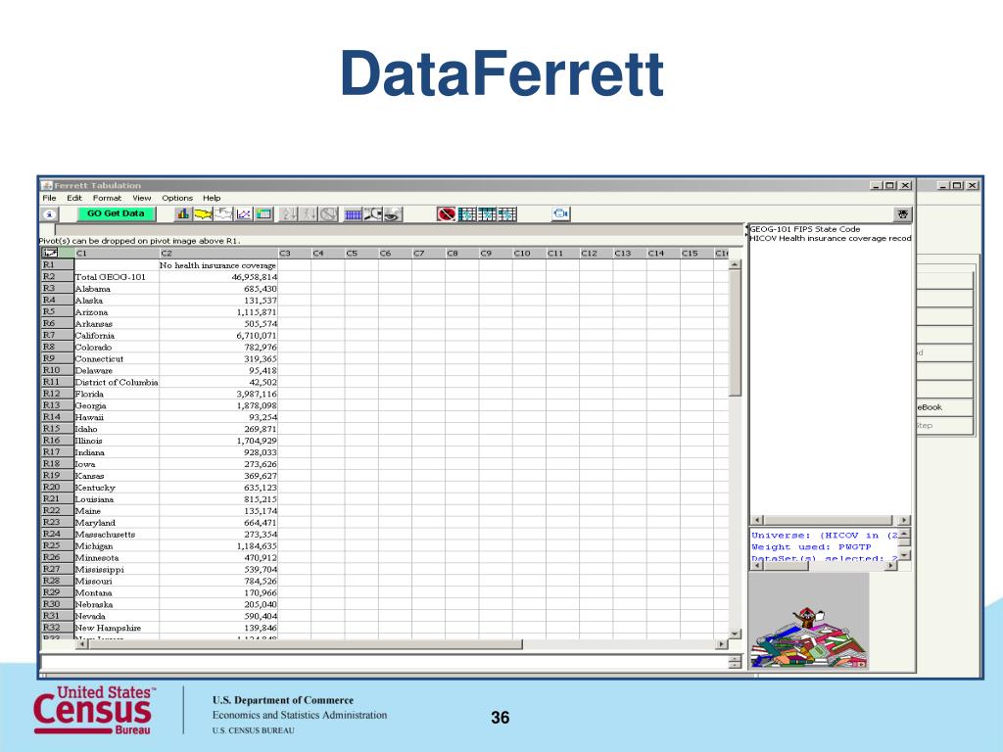Click the pivot drop bar above R1
This screenshot has width=1003, height=752.
click(400, 229)
